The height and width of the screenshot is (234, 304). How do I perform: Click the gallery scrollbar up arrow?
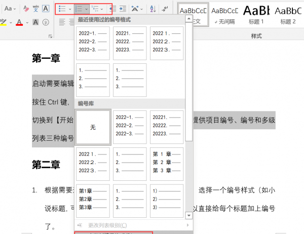189,19
